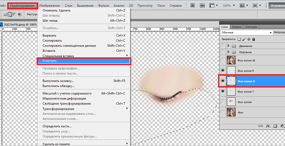Viewport: 285px width, 146px height.
Task: Launch Adobe Bridge with the Br icon
Action: 193,5
